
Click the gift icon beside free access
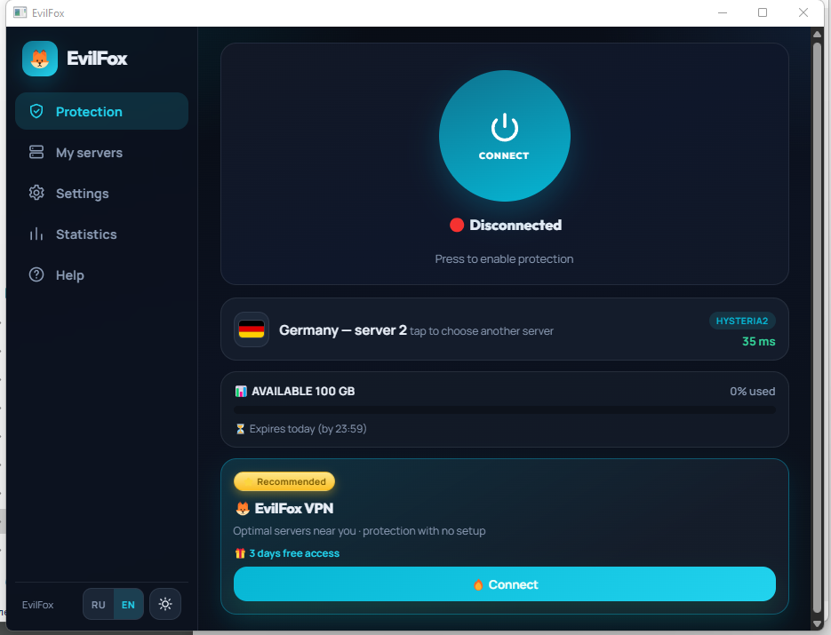[x=240, y=553]
